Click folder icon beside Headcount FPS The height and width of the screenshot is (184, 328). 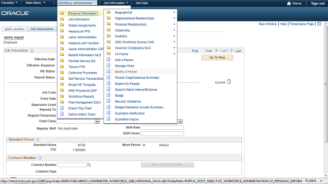coord(62,31)
